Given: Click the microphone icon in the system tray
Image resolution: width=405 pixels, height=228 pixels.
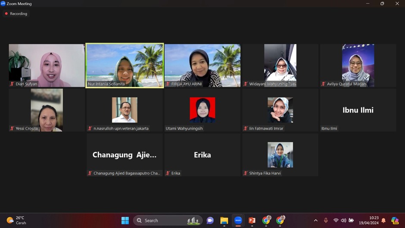Looking at the screenshot, I should pos(326,220).
